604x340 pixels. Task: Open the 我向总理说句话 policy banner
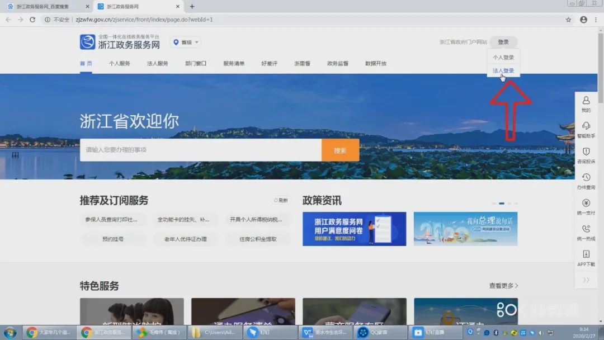[x=465, y=229]
